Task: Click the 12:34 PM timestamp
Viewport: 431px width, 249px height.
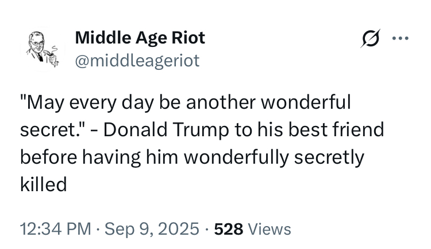Action: [x=55, y=229]
